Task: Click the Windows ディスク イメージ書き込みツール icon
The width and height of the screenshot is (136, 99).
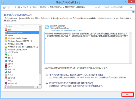Action: [x=6, y=47]
